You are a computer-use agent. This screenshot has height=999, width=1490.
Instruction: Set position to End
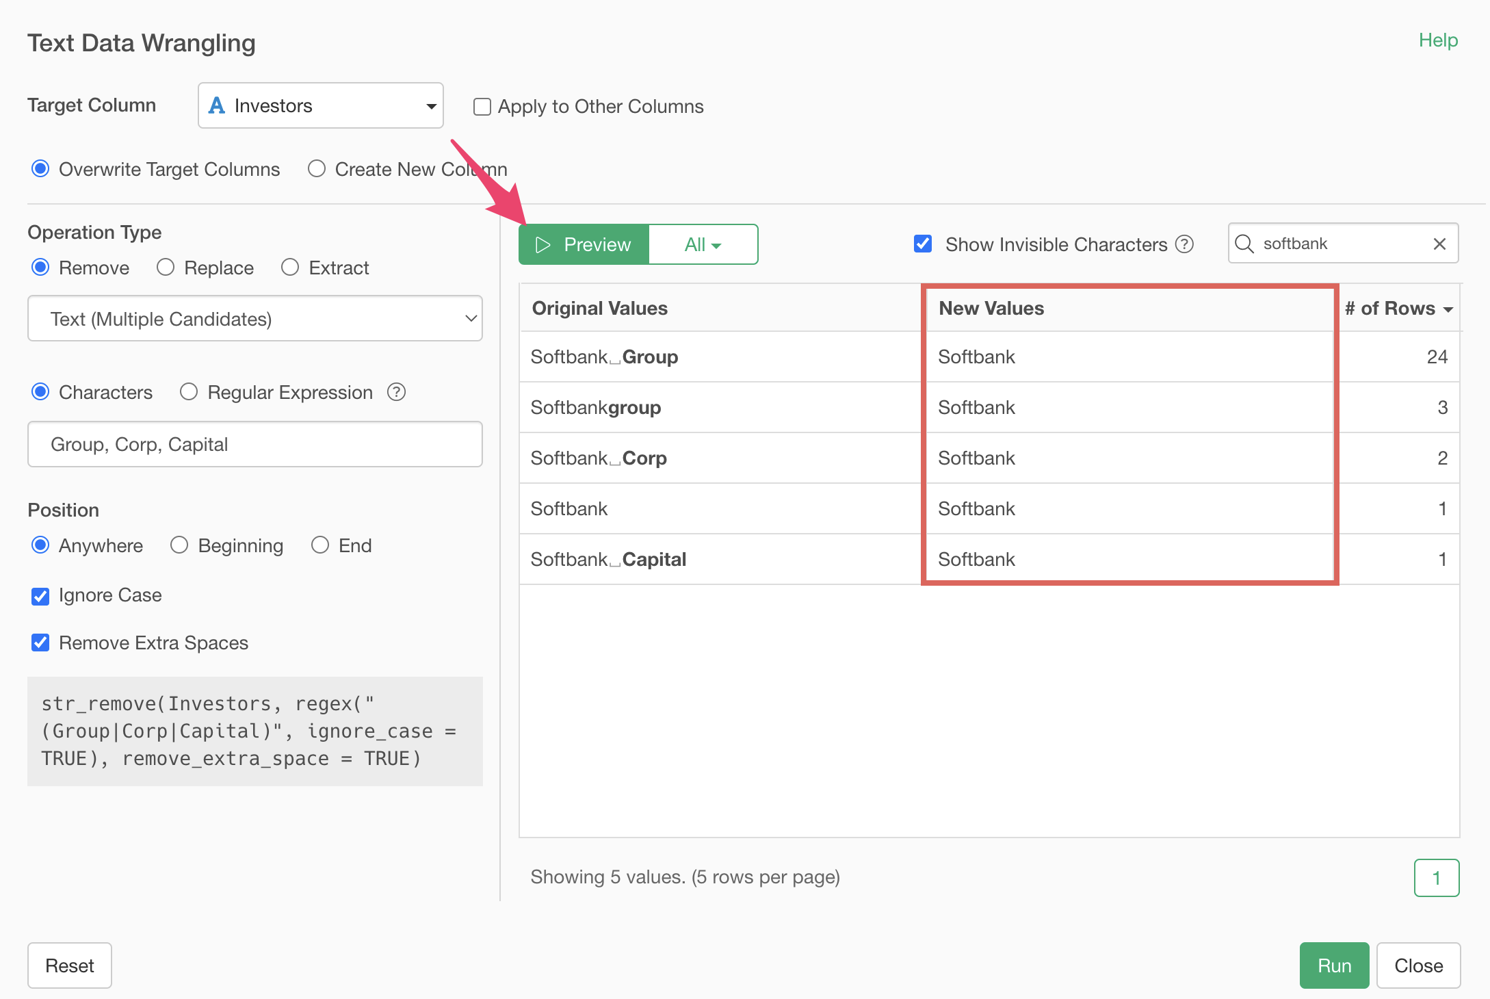click(x=320, y=545)
